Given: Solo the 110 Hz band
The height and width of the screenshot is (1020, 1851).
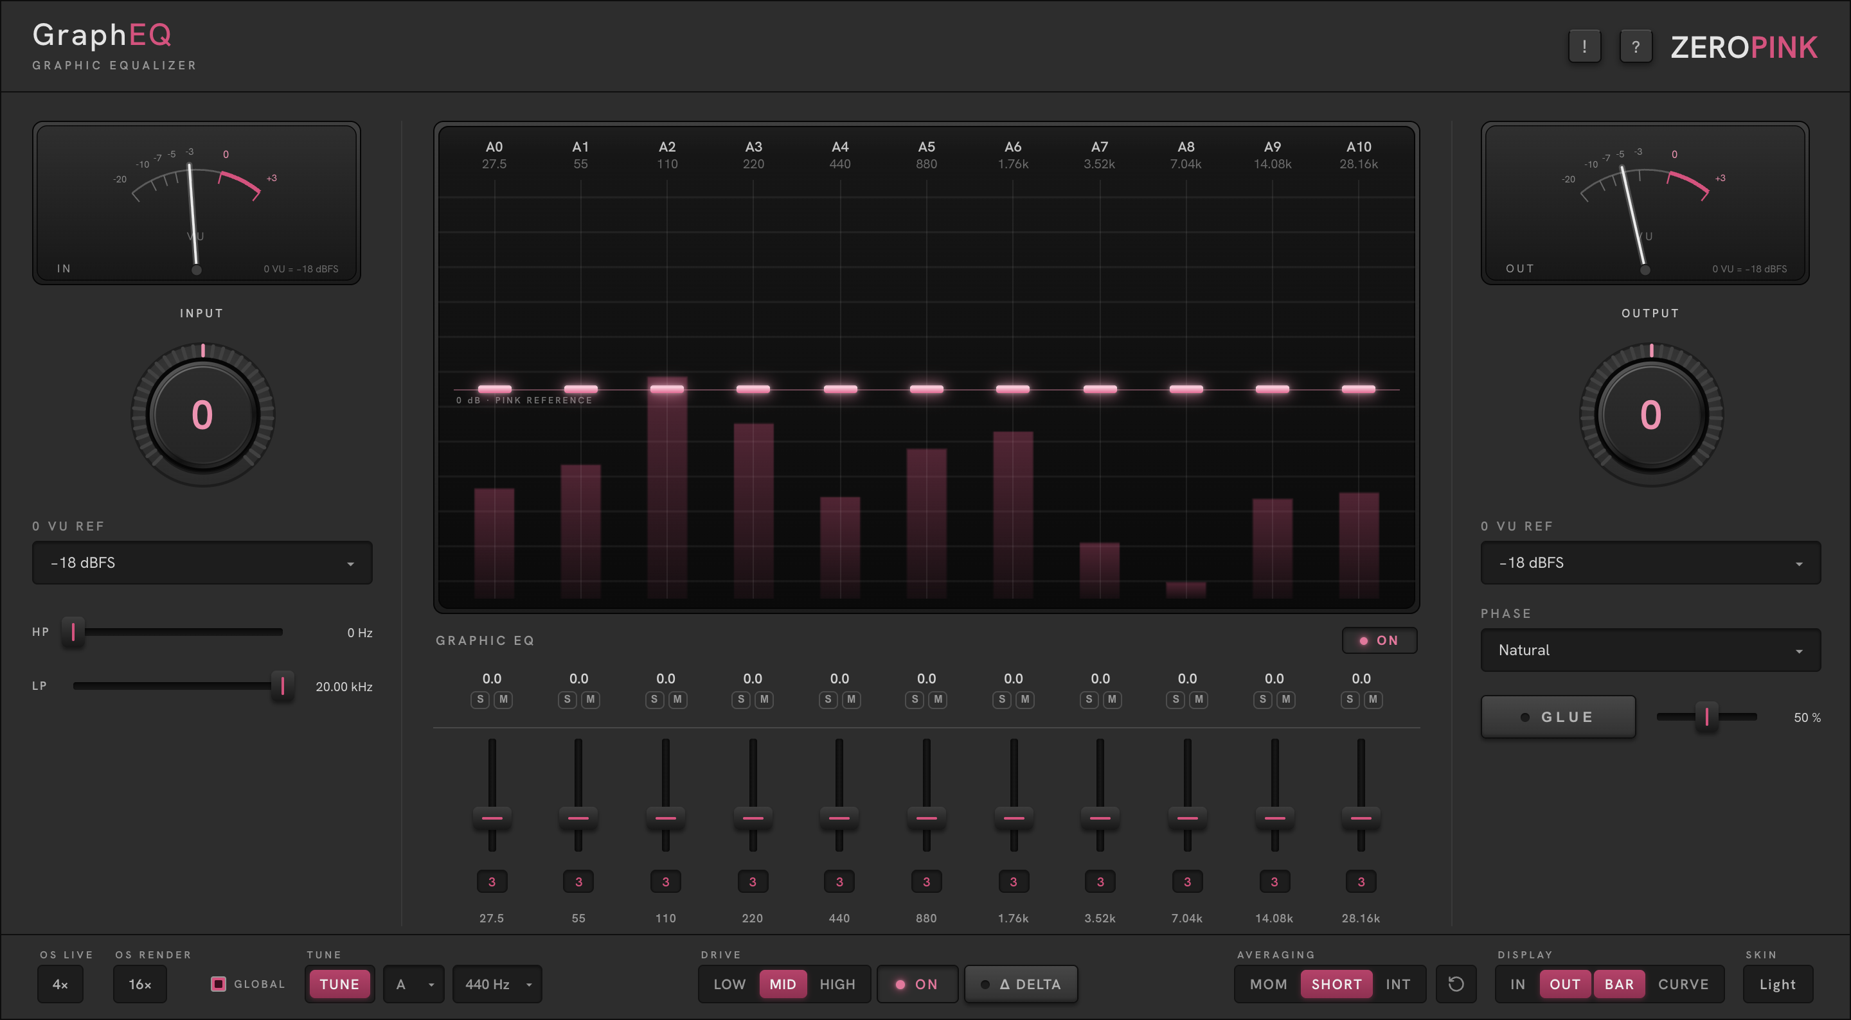Looking at the screenshot, I should pyautogui.click(x=654, y=699).
